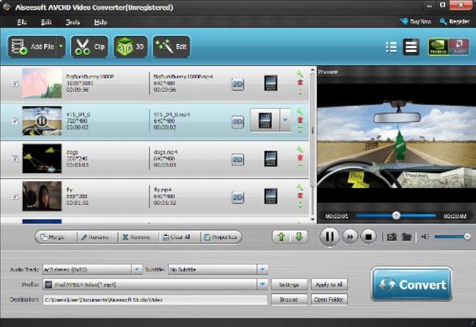Open the 3D settings tool
Viewport: 476px width, 327px height.
(x=130, y=47)
